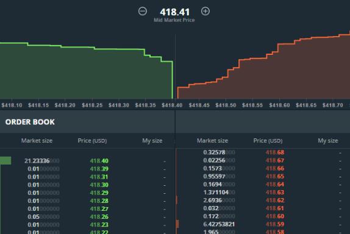Click the $418.25 axis label
This screenshot has width=350, height=234.
pos(92,105)
